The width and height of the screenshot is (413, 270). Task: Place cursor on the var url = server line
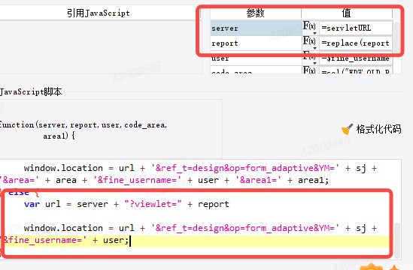point(126,204)
